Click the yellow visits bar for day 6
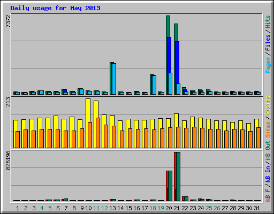The width and height of the screenshot is (274, 214). 56,123
